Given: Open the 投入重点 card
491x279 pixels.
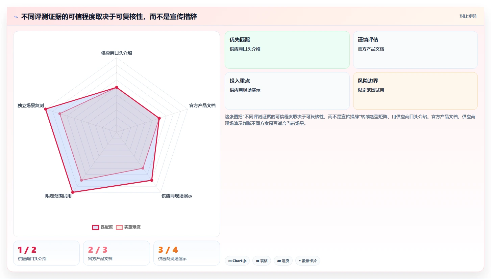Looking at the screenshot, I should point(287,91).
